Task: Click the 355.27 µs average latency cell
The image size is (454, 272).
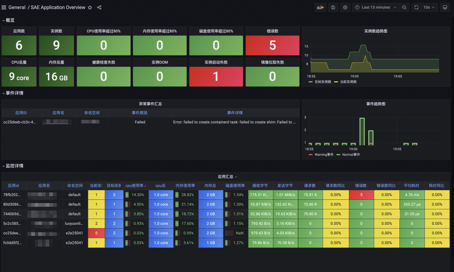Action: click(412, 204)
